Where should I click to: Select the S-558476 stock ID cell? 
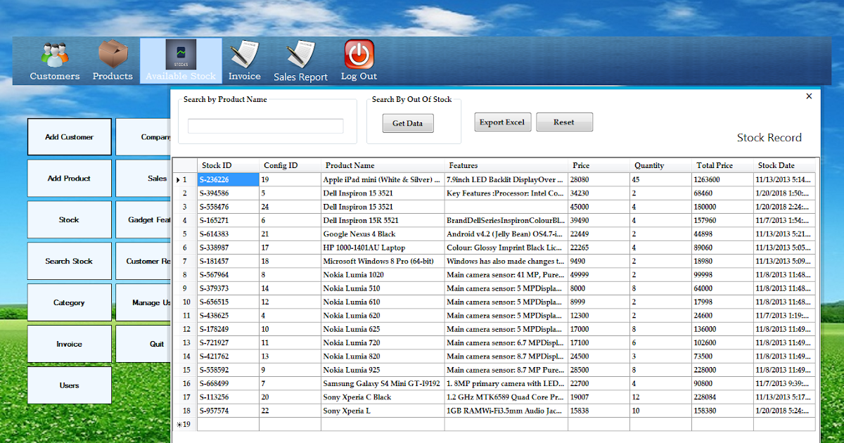tap(228, 207)
